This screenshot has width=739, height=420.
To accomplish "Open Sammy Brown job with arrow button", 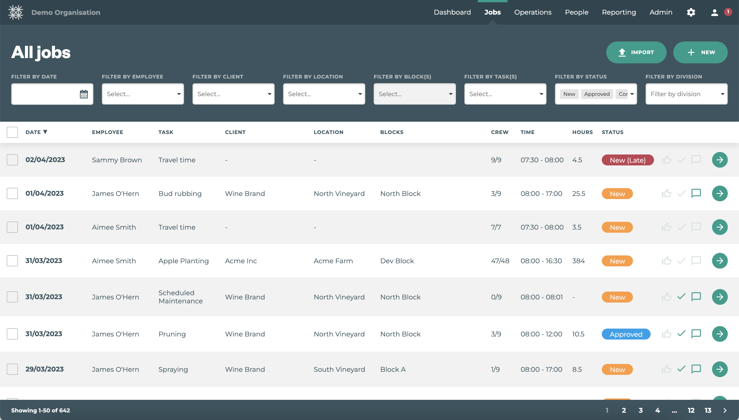I will (719, 160).
